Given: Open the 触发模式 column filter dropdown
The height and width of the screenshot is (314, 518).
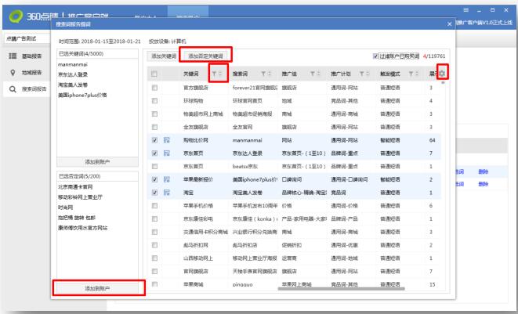Looking at the screenshot, I should 411,73.
